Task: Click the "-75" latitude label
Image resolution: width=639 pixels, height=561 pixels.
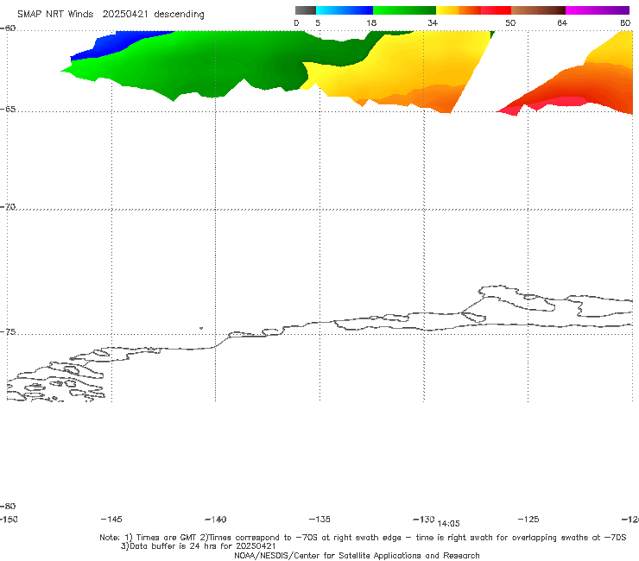Action: pos(8,332)
